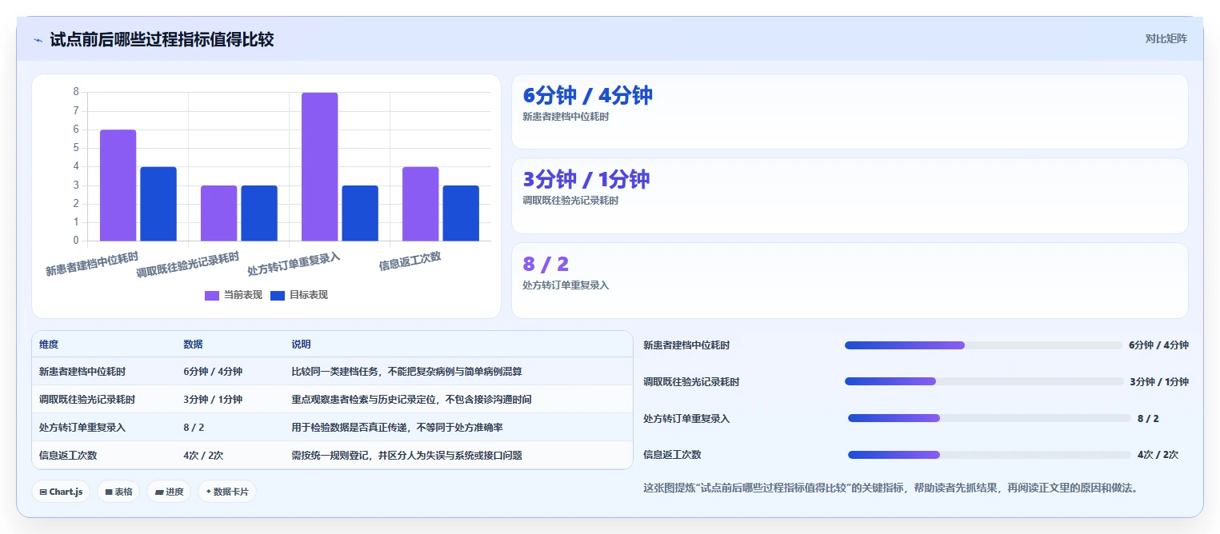The image size is (1220, 534).
Task: Click the lightning icon beside the panel title
Action: click(38, 40)
